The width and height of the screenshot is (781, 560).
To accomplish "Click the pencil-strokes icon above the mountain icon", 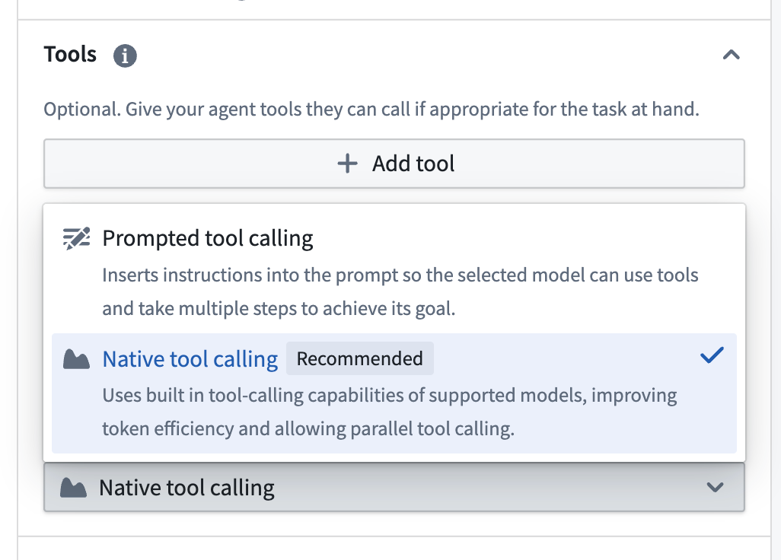I will click(76, 237).
